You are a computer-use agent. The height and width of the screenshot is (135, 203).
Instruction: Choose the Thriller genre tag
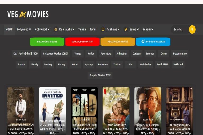tap(117, 64)
